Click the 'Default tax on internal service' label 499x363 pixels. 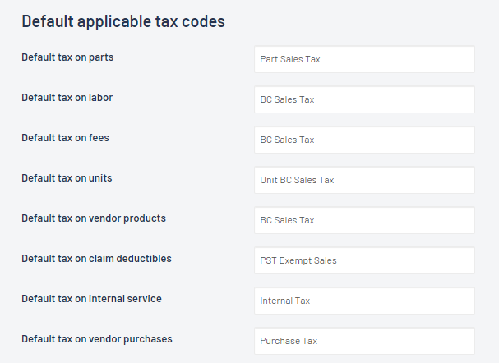click(91, 299)
